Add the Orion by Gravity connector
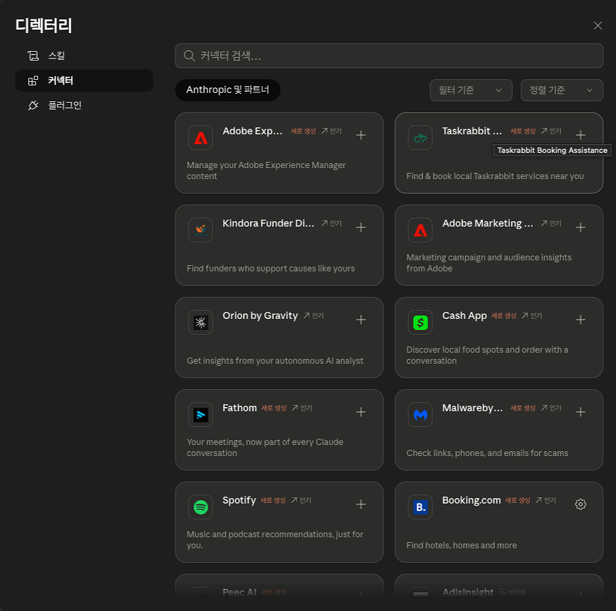616x611 pixels. pos(361,320)
